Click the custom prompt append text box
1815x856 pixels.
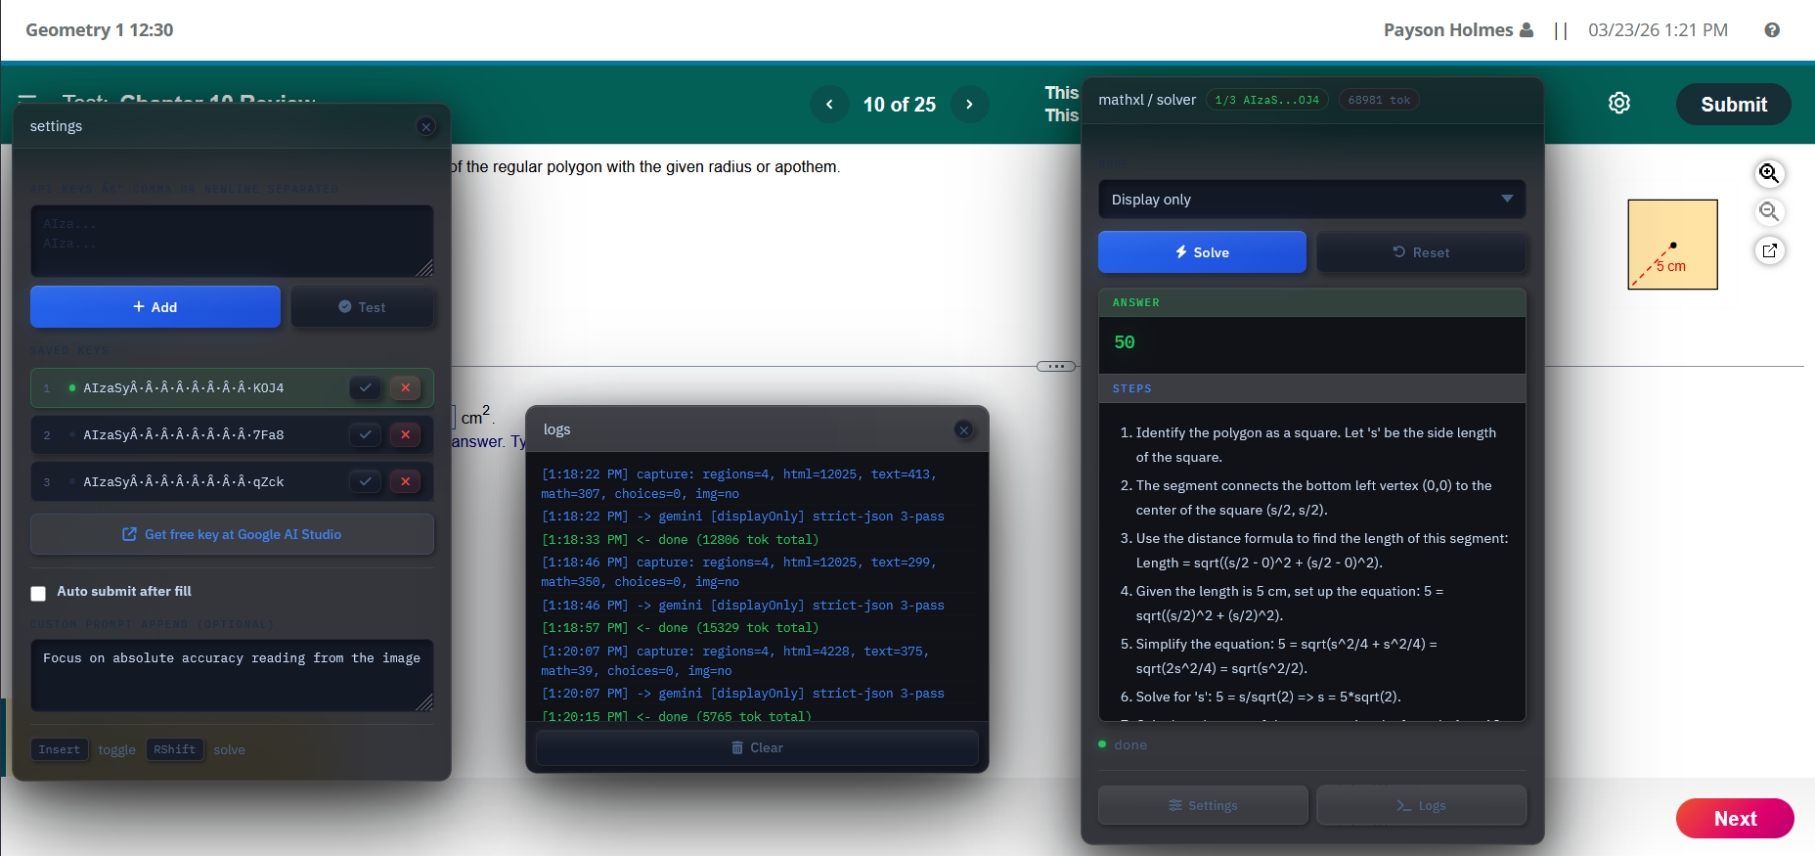click(x=232, y=675)
